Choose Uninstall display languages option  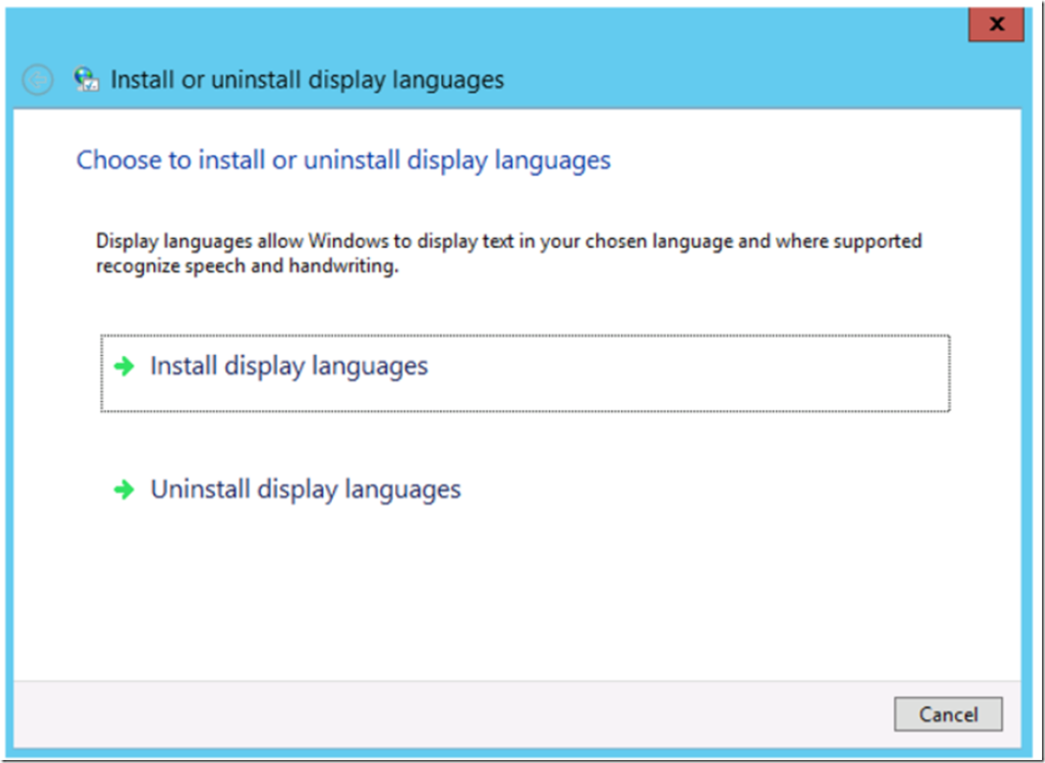tap(525, 489)
